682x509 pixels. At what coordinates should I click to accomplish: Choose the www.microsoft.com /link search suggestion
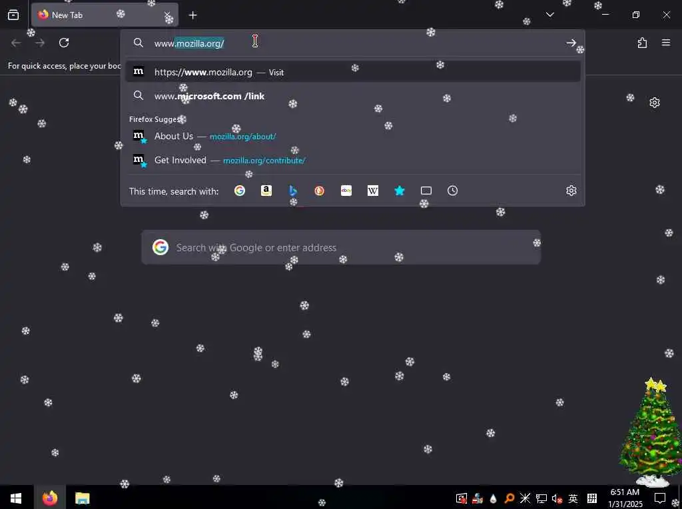[x=353, y=96]
